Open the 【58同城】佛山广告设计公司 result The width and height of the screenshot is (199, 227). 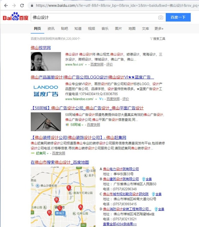[x=87, y=108]
